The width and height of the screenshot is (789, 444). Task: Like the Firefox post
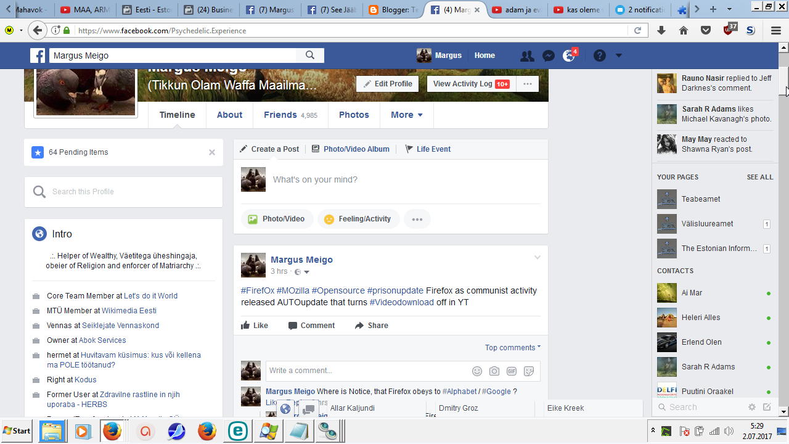pos(255,326)
